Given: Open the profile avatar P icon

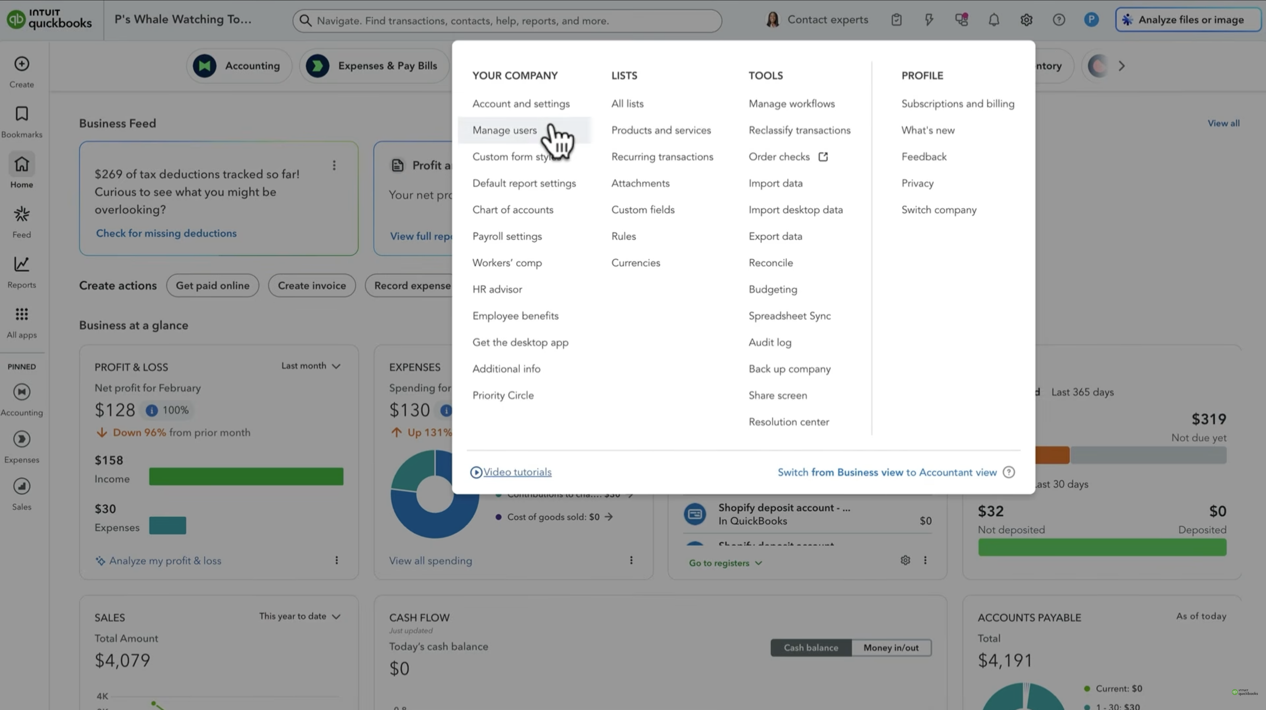Looking at the screenshot, I should click(1091, 20).
